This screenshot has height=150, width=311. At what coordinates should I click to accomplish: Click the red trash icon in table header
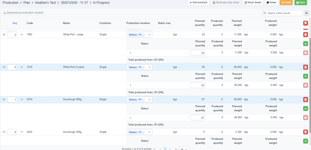(306, 23)
